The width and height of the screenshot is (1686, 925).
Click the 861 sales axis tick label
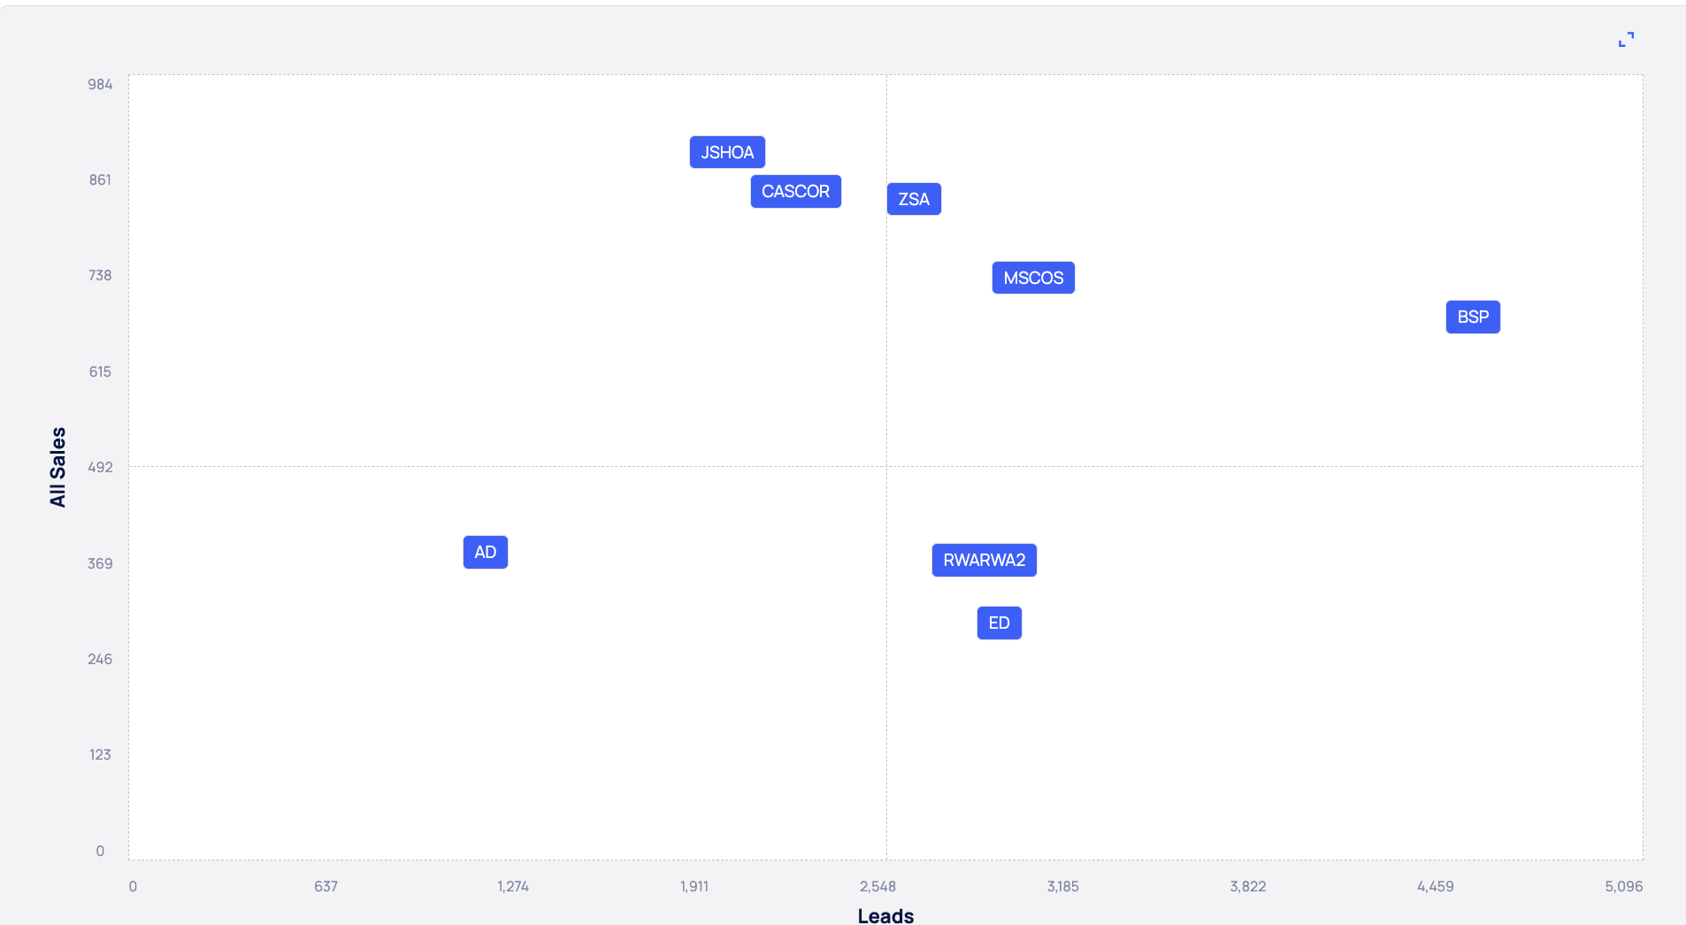100,180
